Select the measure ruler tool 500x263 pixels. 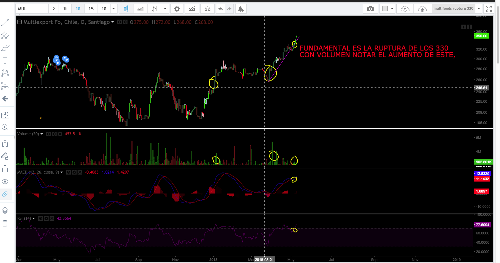[5, 115]
